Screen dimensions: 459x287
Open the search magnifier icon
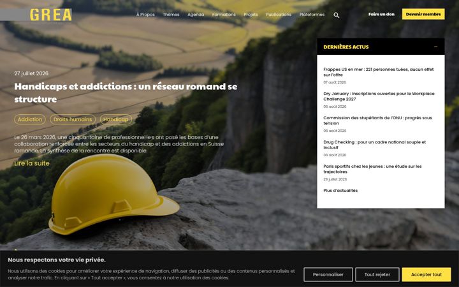[x=337, y=15]
